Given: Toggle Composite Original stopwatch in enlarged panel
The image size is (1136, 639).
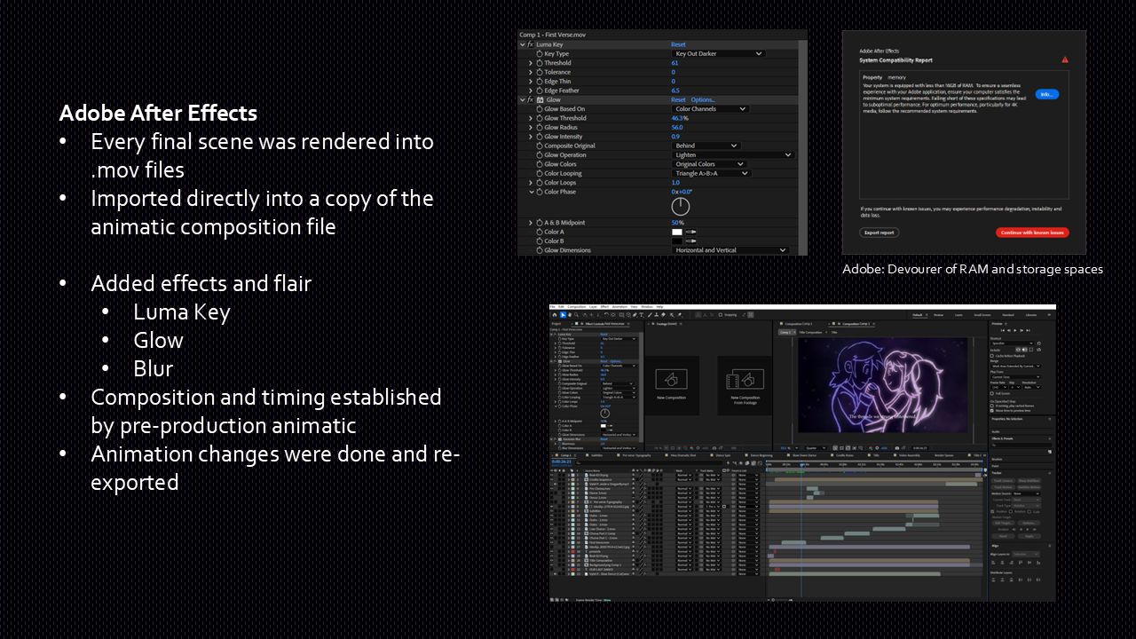Looking at the screenshot, I should [539, 146].
